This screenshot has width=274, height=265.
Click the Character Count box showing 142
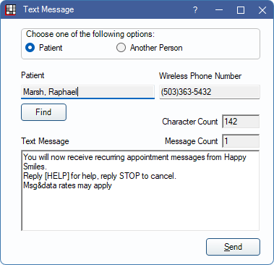tap(241, 122)
